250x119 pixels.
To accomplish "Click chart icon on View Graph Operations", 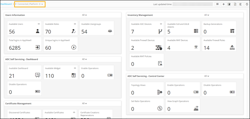I will 196,108.
